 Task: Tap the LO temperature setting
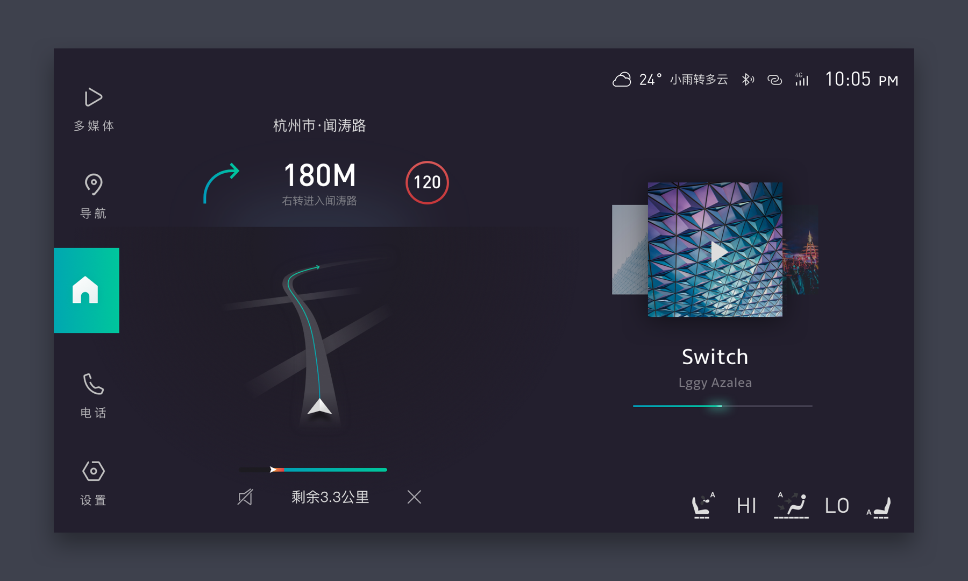pyautogui.click(x=837, y=506)
